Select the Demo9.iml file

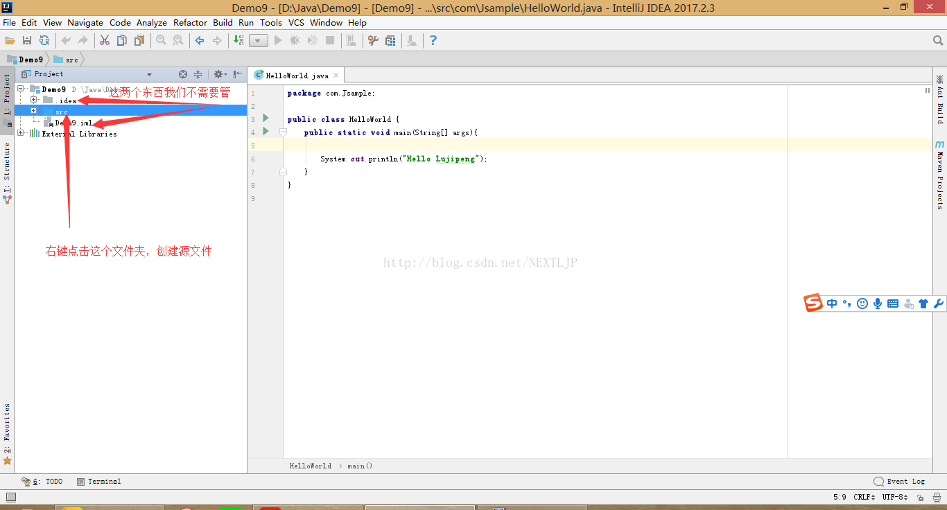[73, 123]
